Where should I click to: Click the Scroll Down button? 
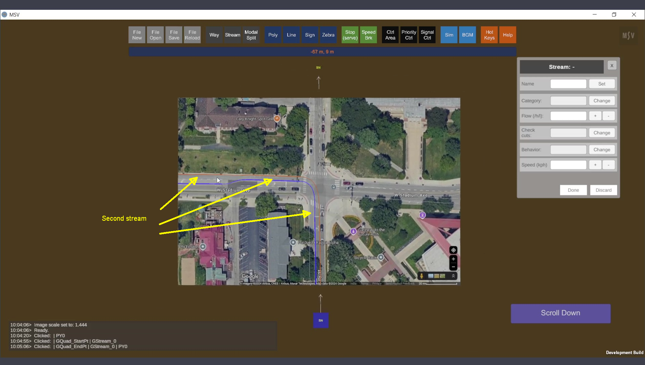point(560,313)
